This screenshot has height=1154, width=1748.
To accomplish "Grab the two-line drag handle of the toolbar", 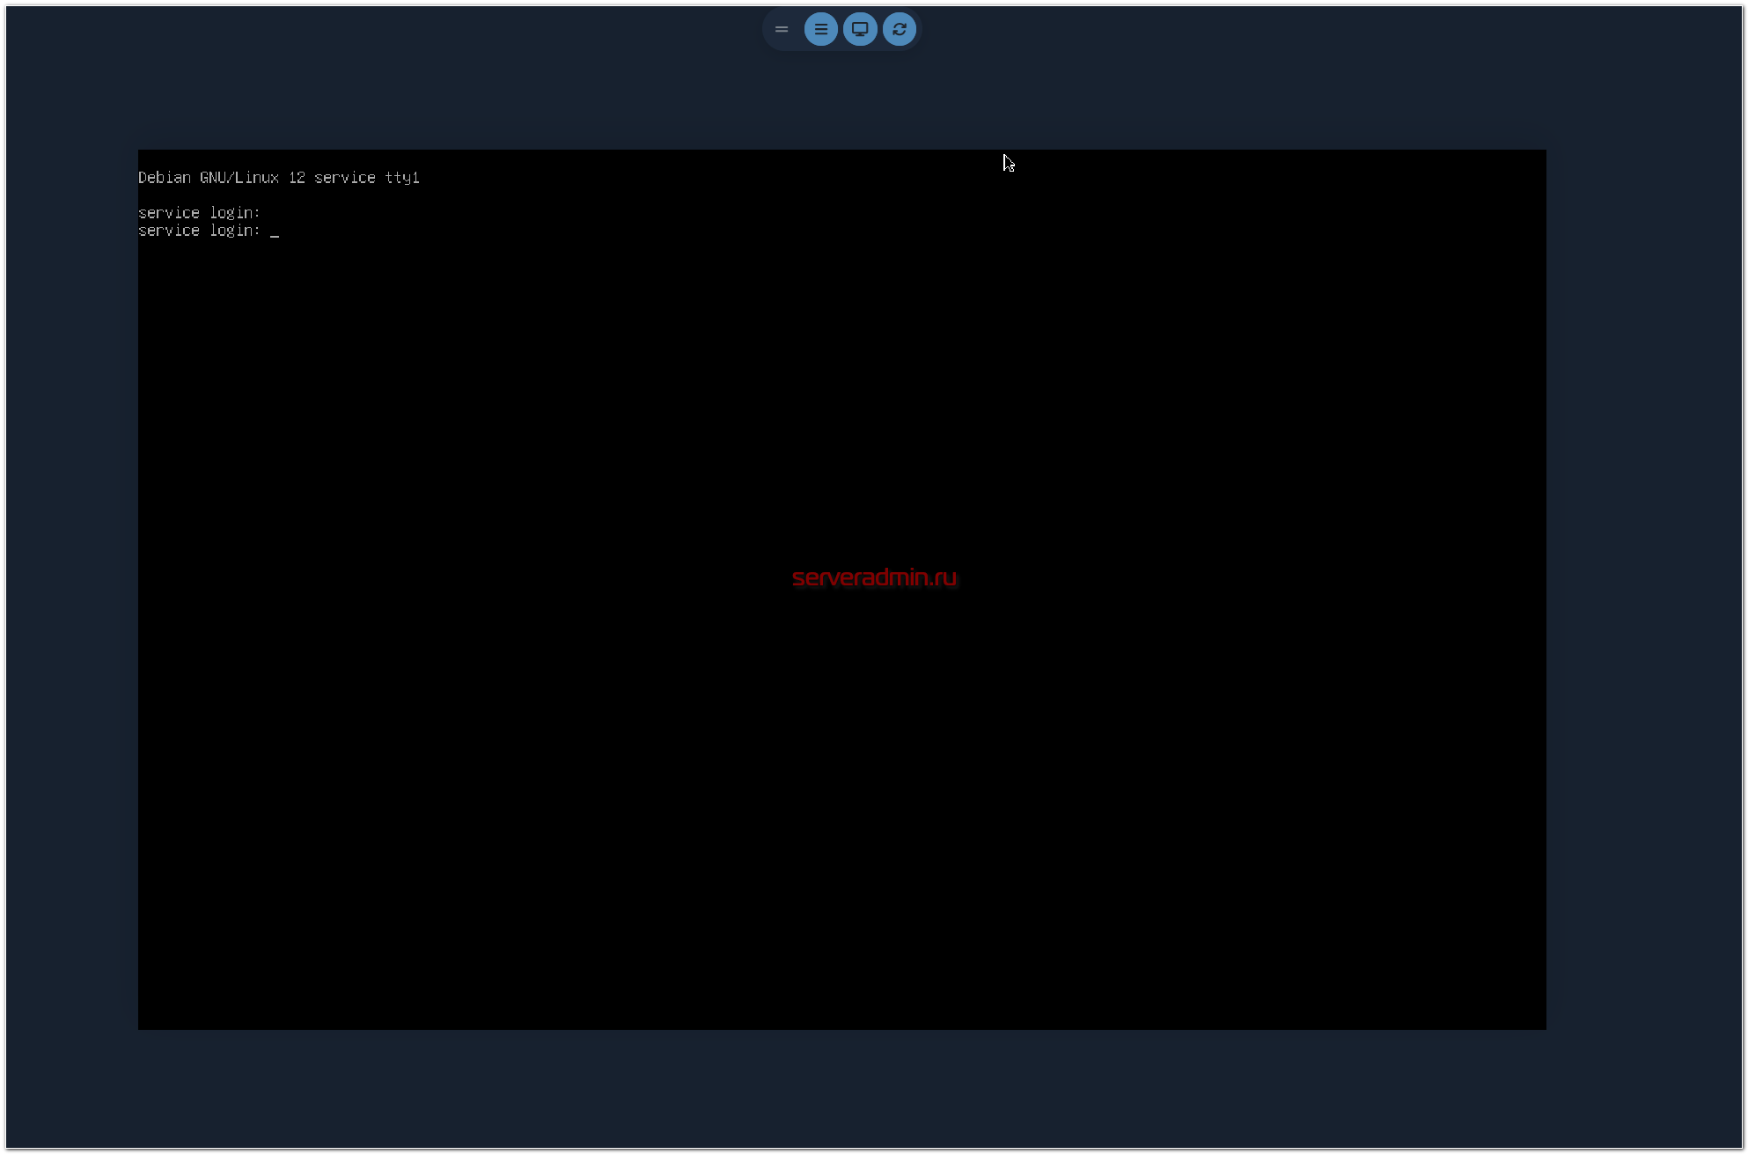I will pyautogui.click(x=781, y=29).
